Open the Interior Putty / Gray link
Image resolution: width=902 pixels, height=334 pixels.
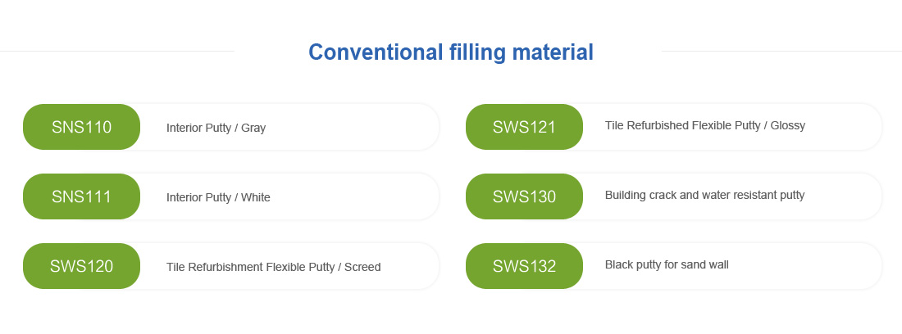tap(216, 128)
